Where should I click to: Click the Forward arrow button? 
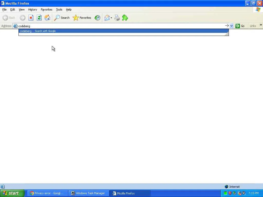click(23, 18)
